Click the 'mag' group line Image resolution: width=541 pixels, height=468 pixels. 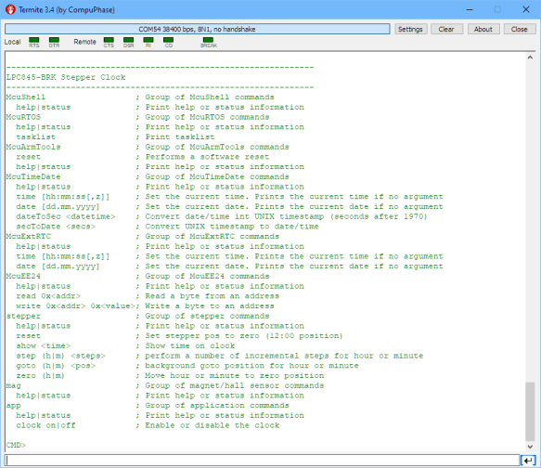tap(14, 385)
